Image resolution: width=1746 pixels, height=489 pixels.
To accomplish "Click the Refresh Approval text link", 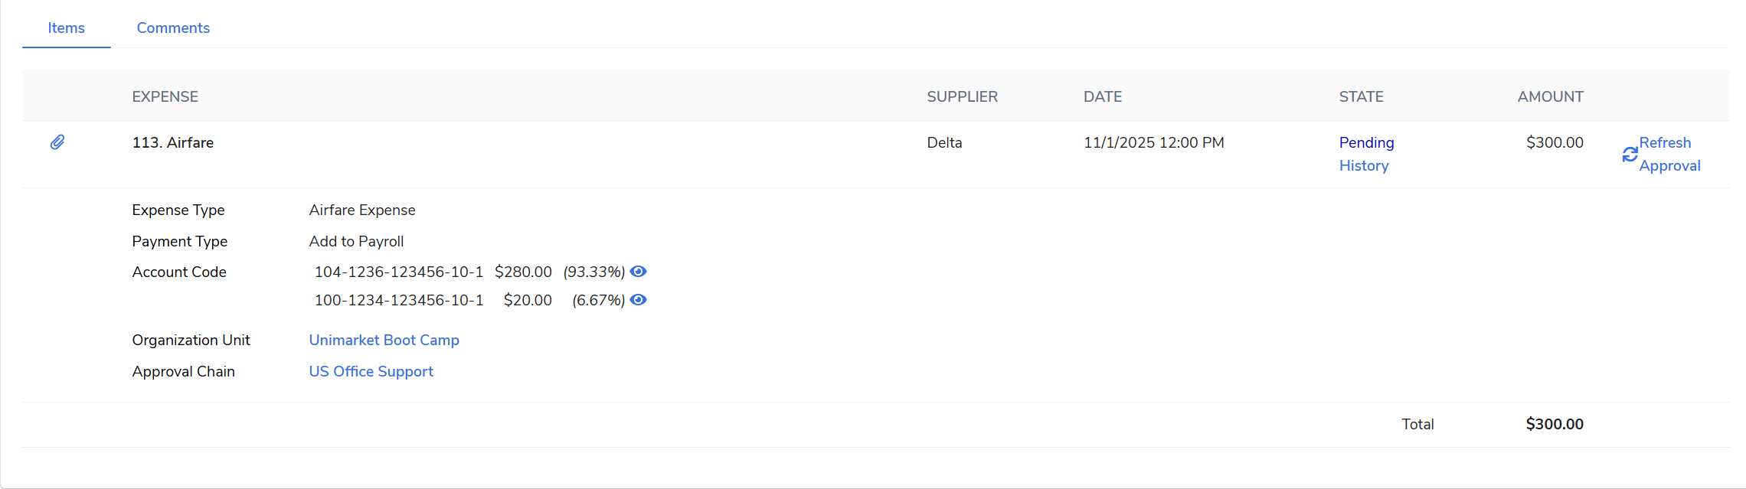I will pos(1669,154).
